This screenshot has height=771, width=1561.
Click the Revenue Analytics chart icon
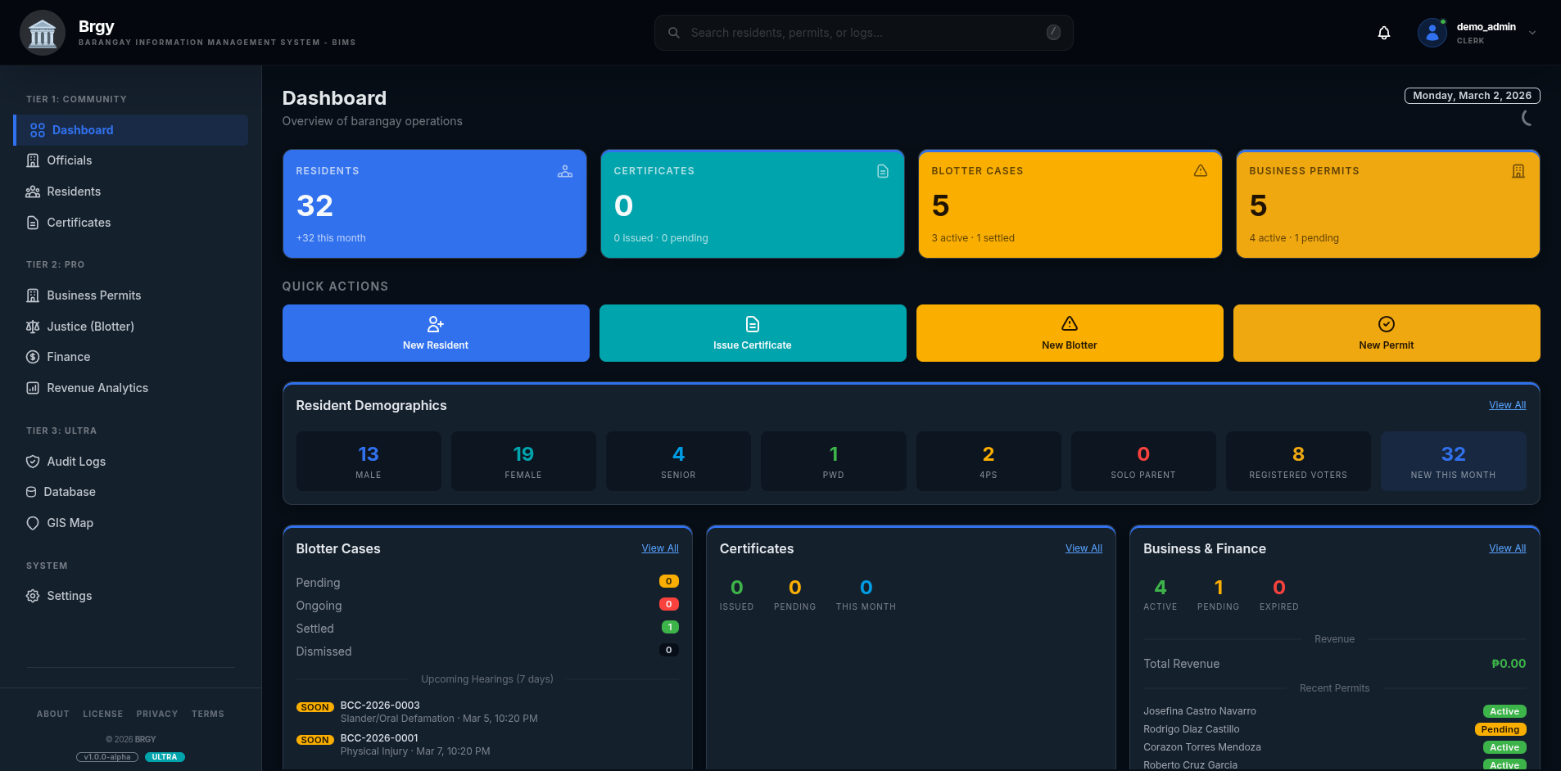[x=33, y=388]
